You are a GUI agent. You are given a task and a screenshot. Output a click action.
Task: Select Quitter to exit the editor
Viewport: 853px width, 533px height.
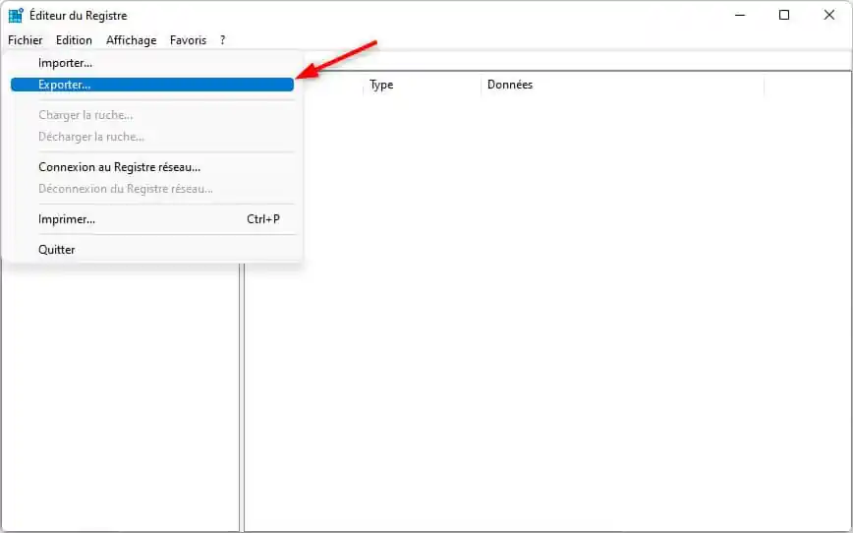click(152, 250)
